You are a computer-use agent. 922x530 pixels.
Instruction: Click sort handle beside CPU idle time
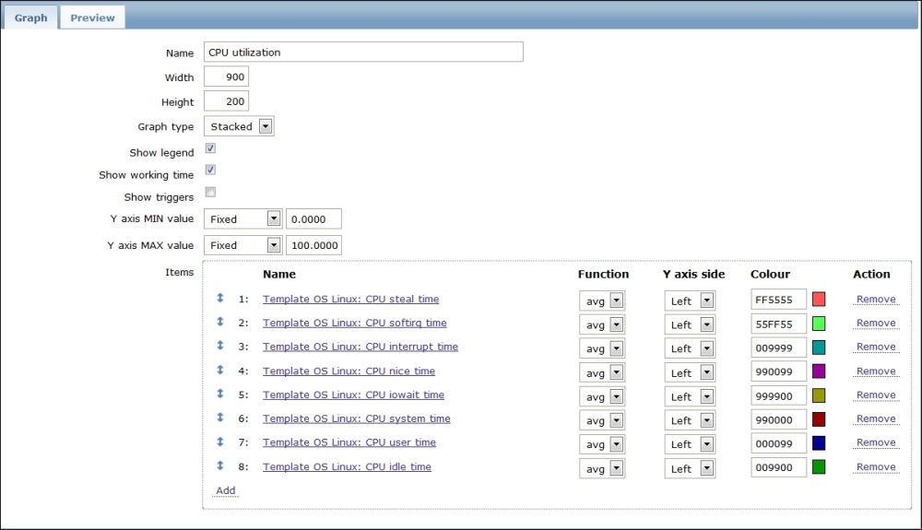click(x=220, y=465)
